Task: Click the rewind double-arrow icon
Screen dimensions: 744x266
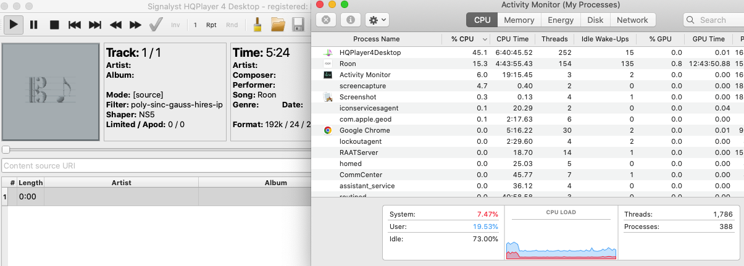Action: pos(115,25)
